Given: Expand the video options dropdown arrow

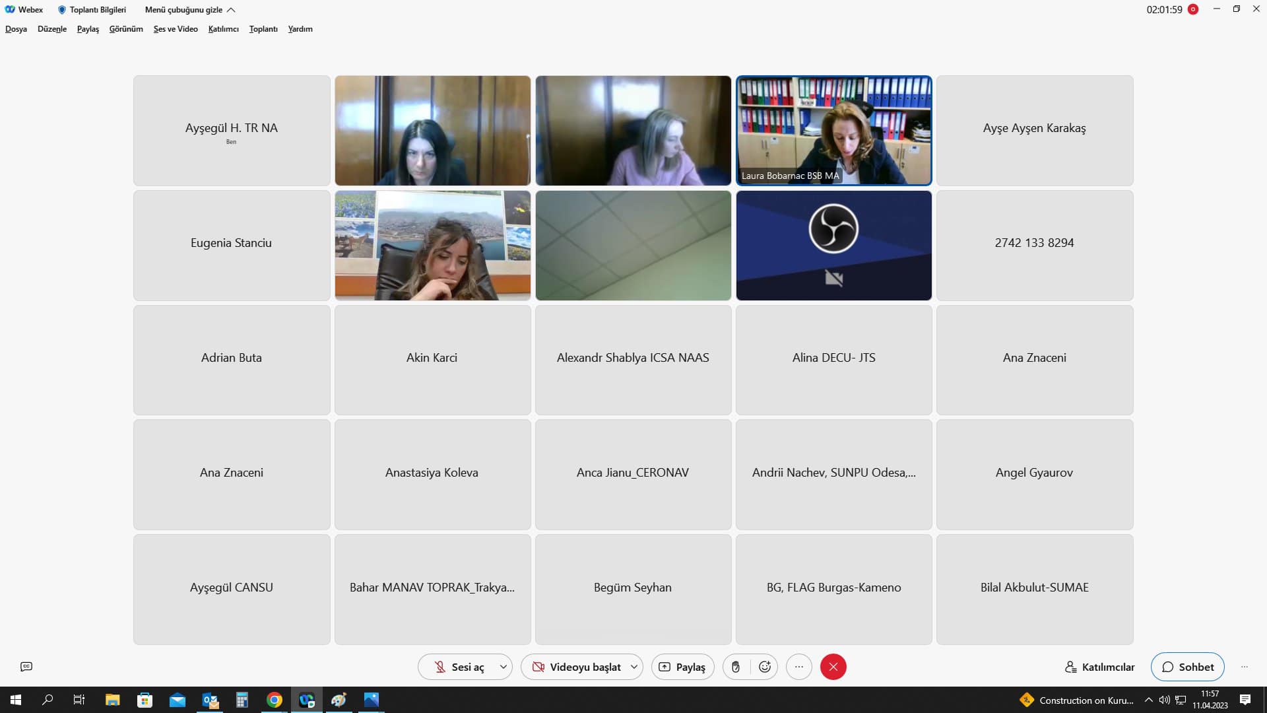Looking at the screenshot, I should tap(633, 667).
